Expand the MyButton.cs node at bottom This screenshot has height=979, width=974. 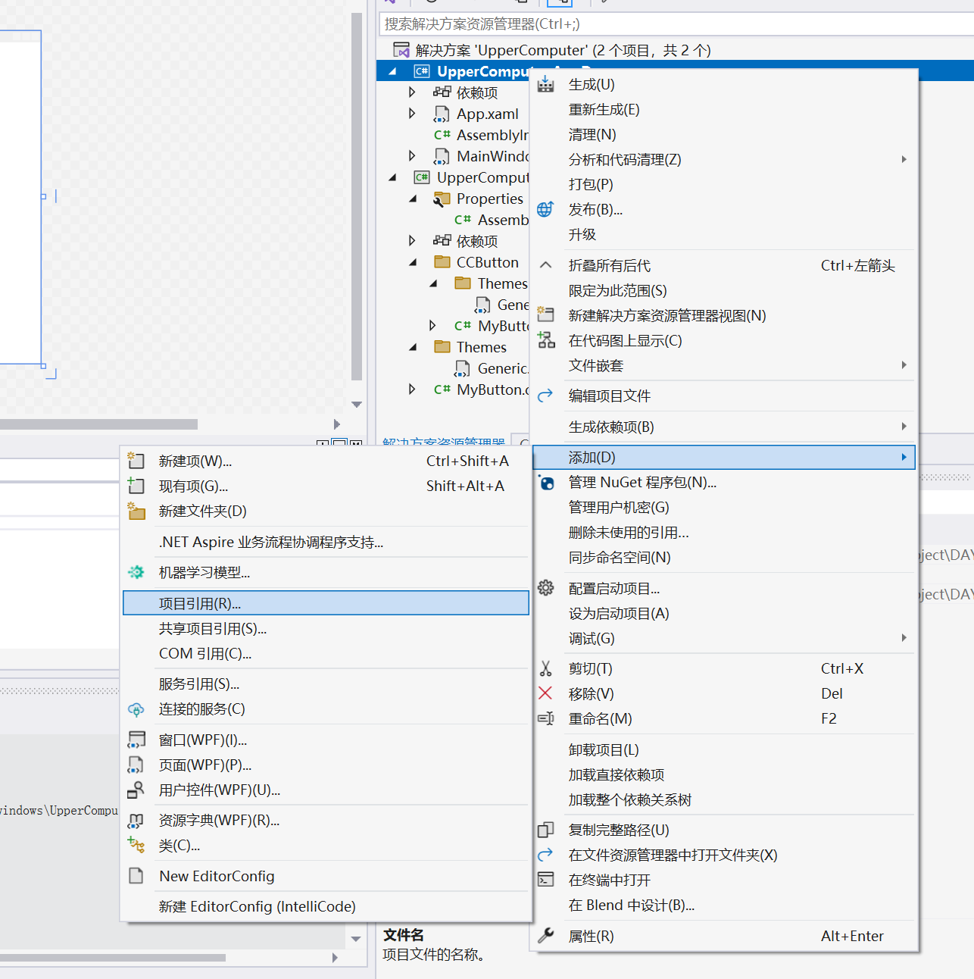point(412,389)
